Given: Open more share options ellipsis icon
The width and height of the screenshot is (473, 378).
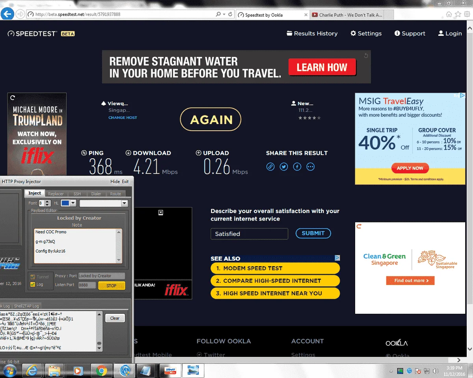Looking at the screenshot, I should coord(311,167).
